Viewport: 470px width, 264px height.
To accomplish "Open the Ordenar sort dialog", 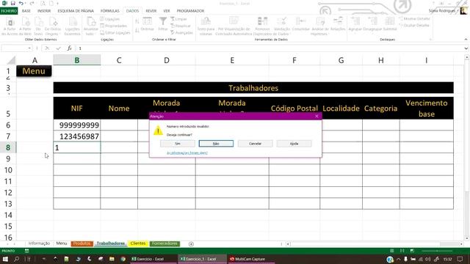I will [147, 24].
